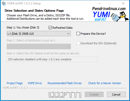
Task: Open the Step 2 distribution dropdown
Action: tap(39, 47)
